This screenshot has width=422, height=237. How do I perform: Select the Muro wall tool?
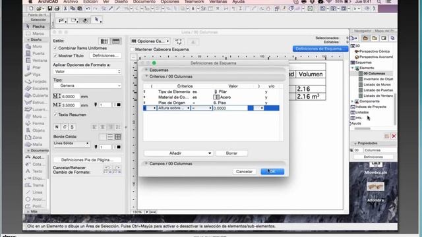[36, 47]
